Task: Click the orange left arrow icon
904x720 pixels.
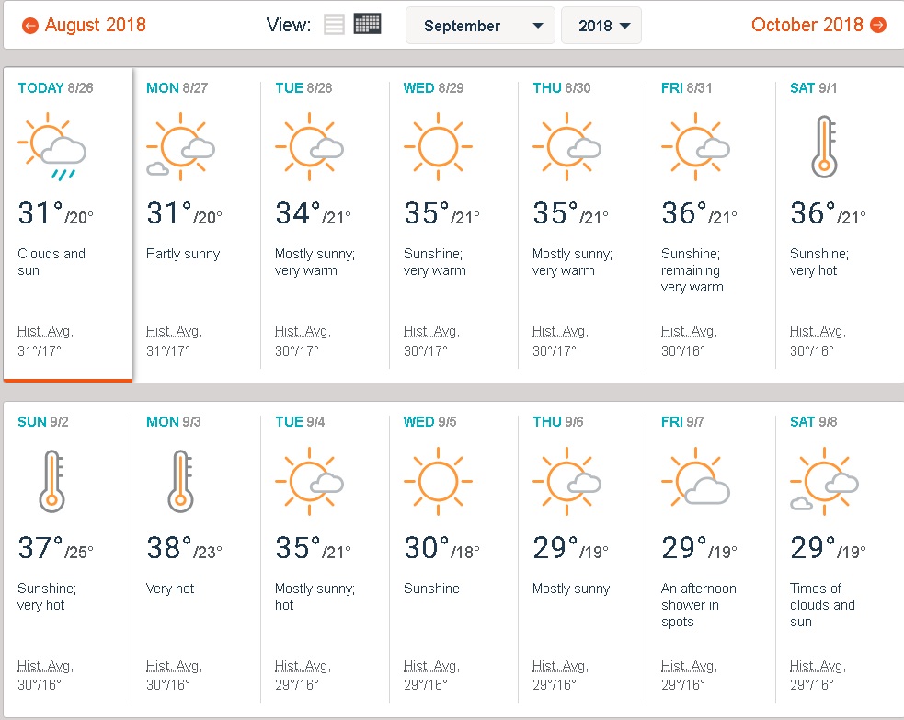Action: [x=30, y=26]
